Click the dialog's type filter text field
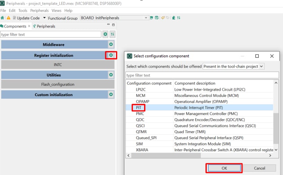Image resolution: width=283 pixels, height=175 pixels. [x=202, y=75]
